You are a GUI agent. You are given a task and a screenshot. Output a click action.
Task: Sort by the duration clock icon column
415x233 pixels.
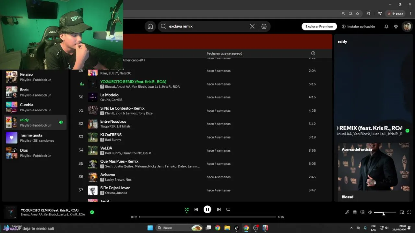pyautogui.click(x=313, y=53)
